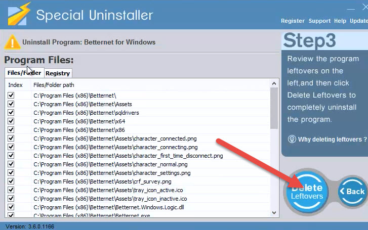
Task: Open the Help menu item
Action: [x=340, y=21]
